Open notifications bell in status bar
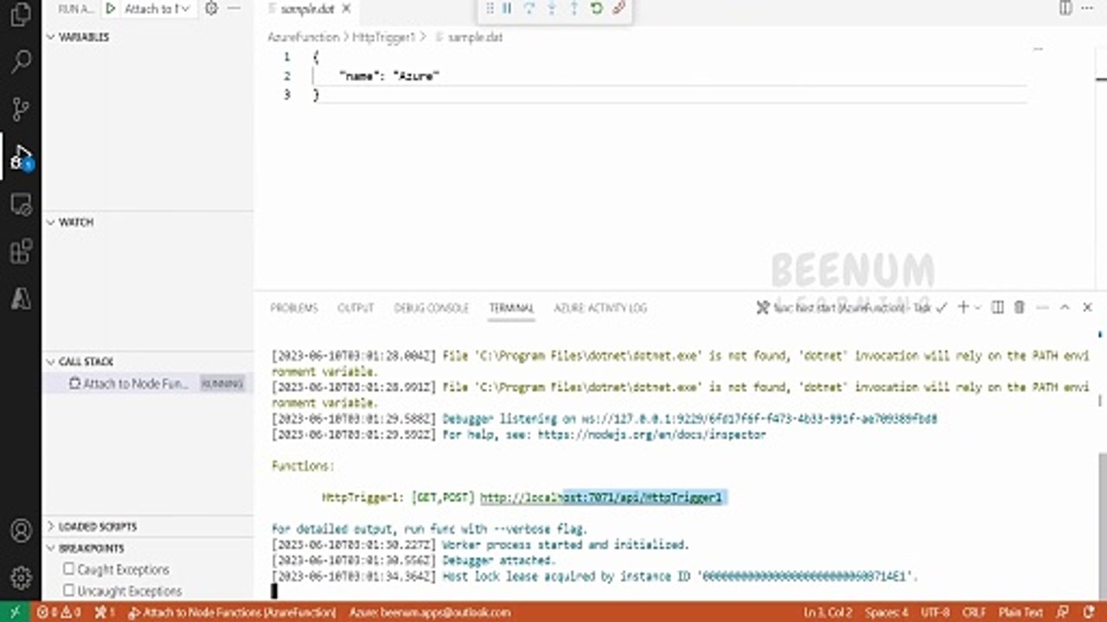The height and width of the screenshot is (622, 1107). (1089, 612)
